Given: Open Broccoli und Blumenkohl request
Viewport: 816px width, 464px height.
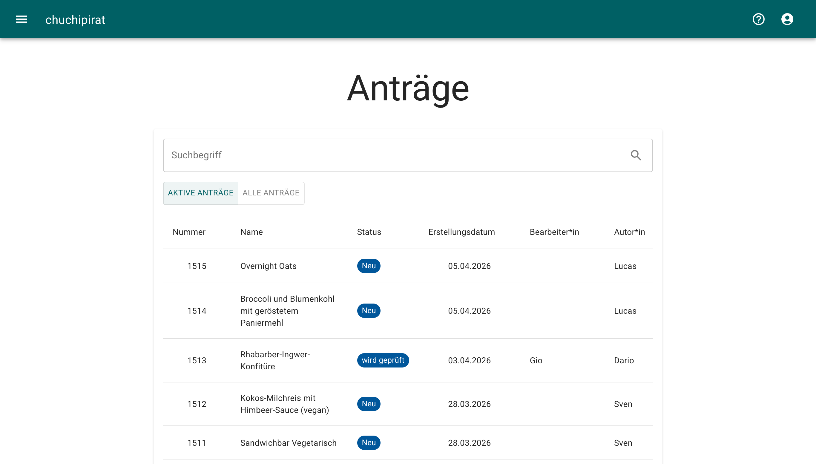Looking at the screenshot, I should click(287, 311).
